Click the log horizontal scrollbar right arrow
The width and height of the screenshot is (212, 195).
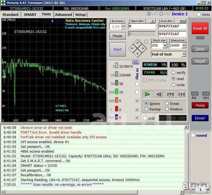182,192
